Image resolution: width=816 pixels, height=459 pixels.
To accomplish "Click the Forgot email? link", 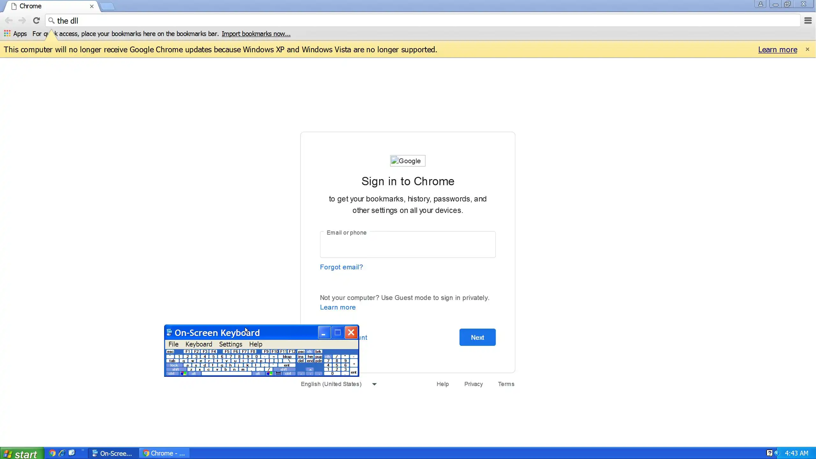I will (x=341, y=267).
